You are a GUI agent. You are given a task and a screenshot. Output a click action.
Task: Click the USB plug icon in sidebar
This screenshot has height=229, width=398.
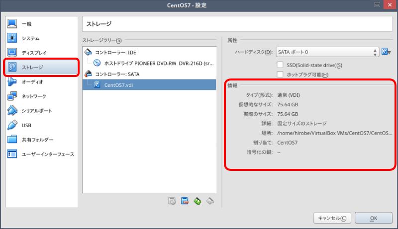pyautogui.click(x=12, y=125)
